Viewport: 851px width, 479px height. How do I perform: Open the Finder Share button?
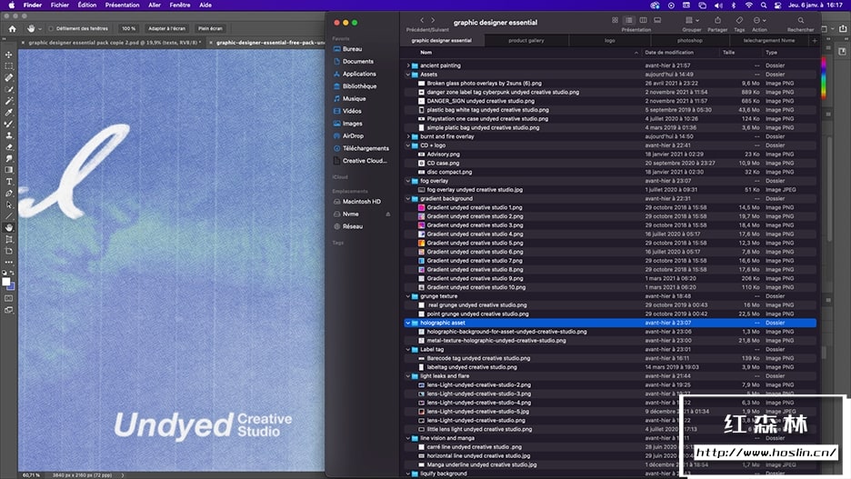(x=717, y=20)
